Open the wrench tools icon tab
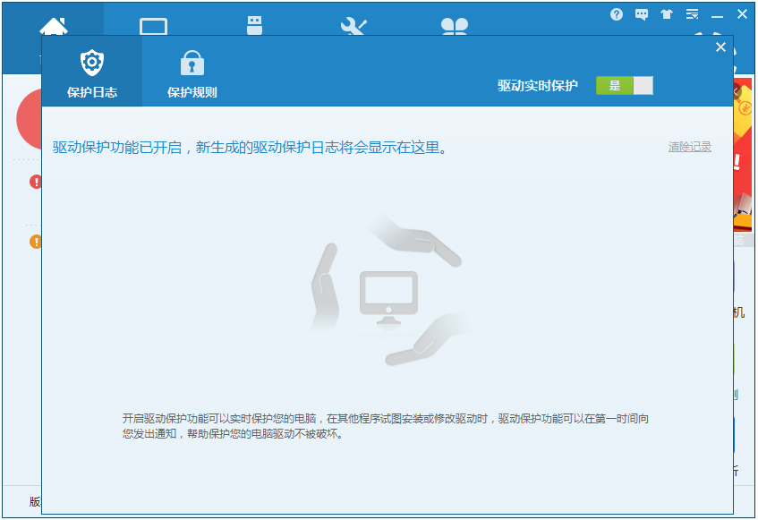The image size is (758, 520). coord(353,26)
